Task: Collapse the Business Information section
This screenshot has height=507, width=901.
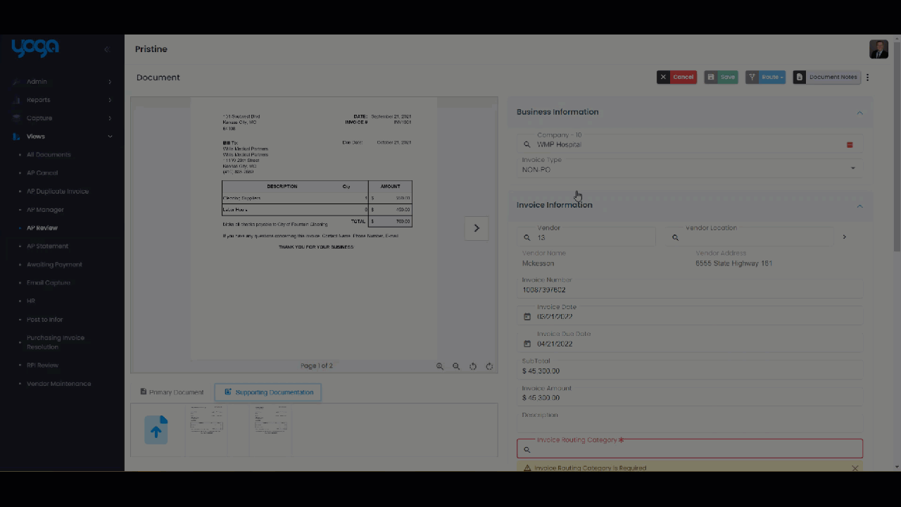Action: (x=859, y=113)
